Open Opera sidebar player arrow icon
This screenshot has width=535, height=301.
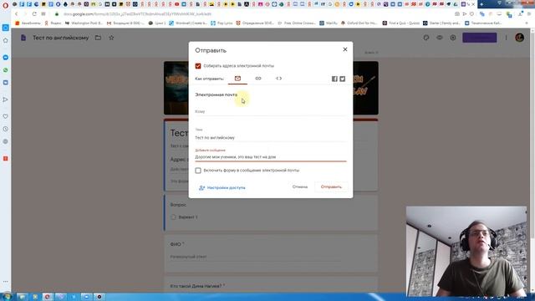(6, 99)
